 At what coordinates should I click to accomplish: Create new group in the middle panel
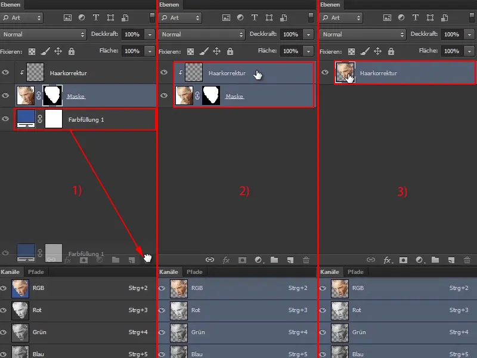pos(274,260)
